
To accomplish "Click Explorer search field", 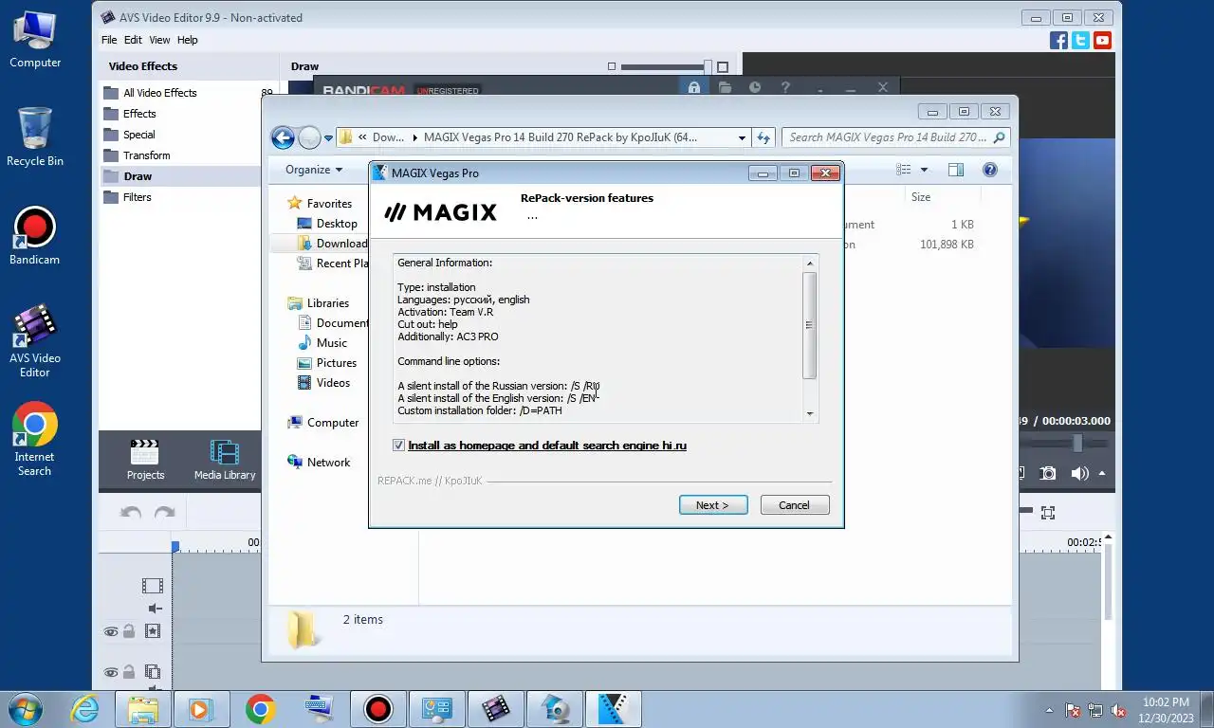I will pos(895,137).
